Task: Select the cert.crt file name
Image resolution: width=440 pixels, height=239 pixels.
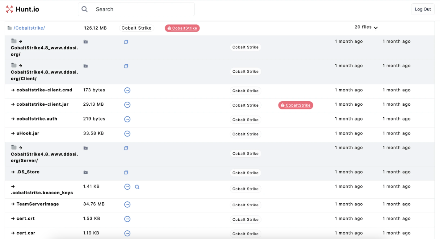Action: (x=26, y=218)
